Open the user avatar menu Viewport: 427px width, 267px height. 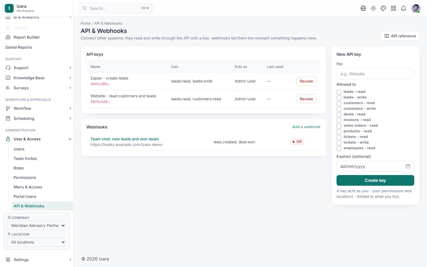(416, 8)
